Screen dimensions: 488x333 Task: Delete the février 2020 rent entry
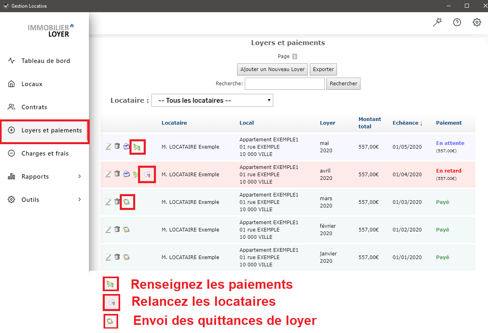[x=117, y=229]
